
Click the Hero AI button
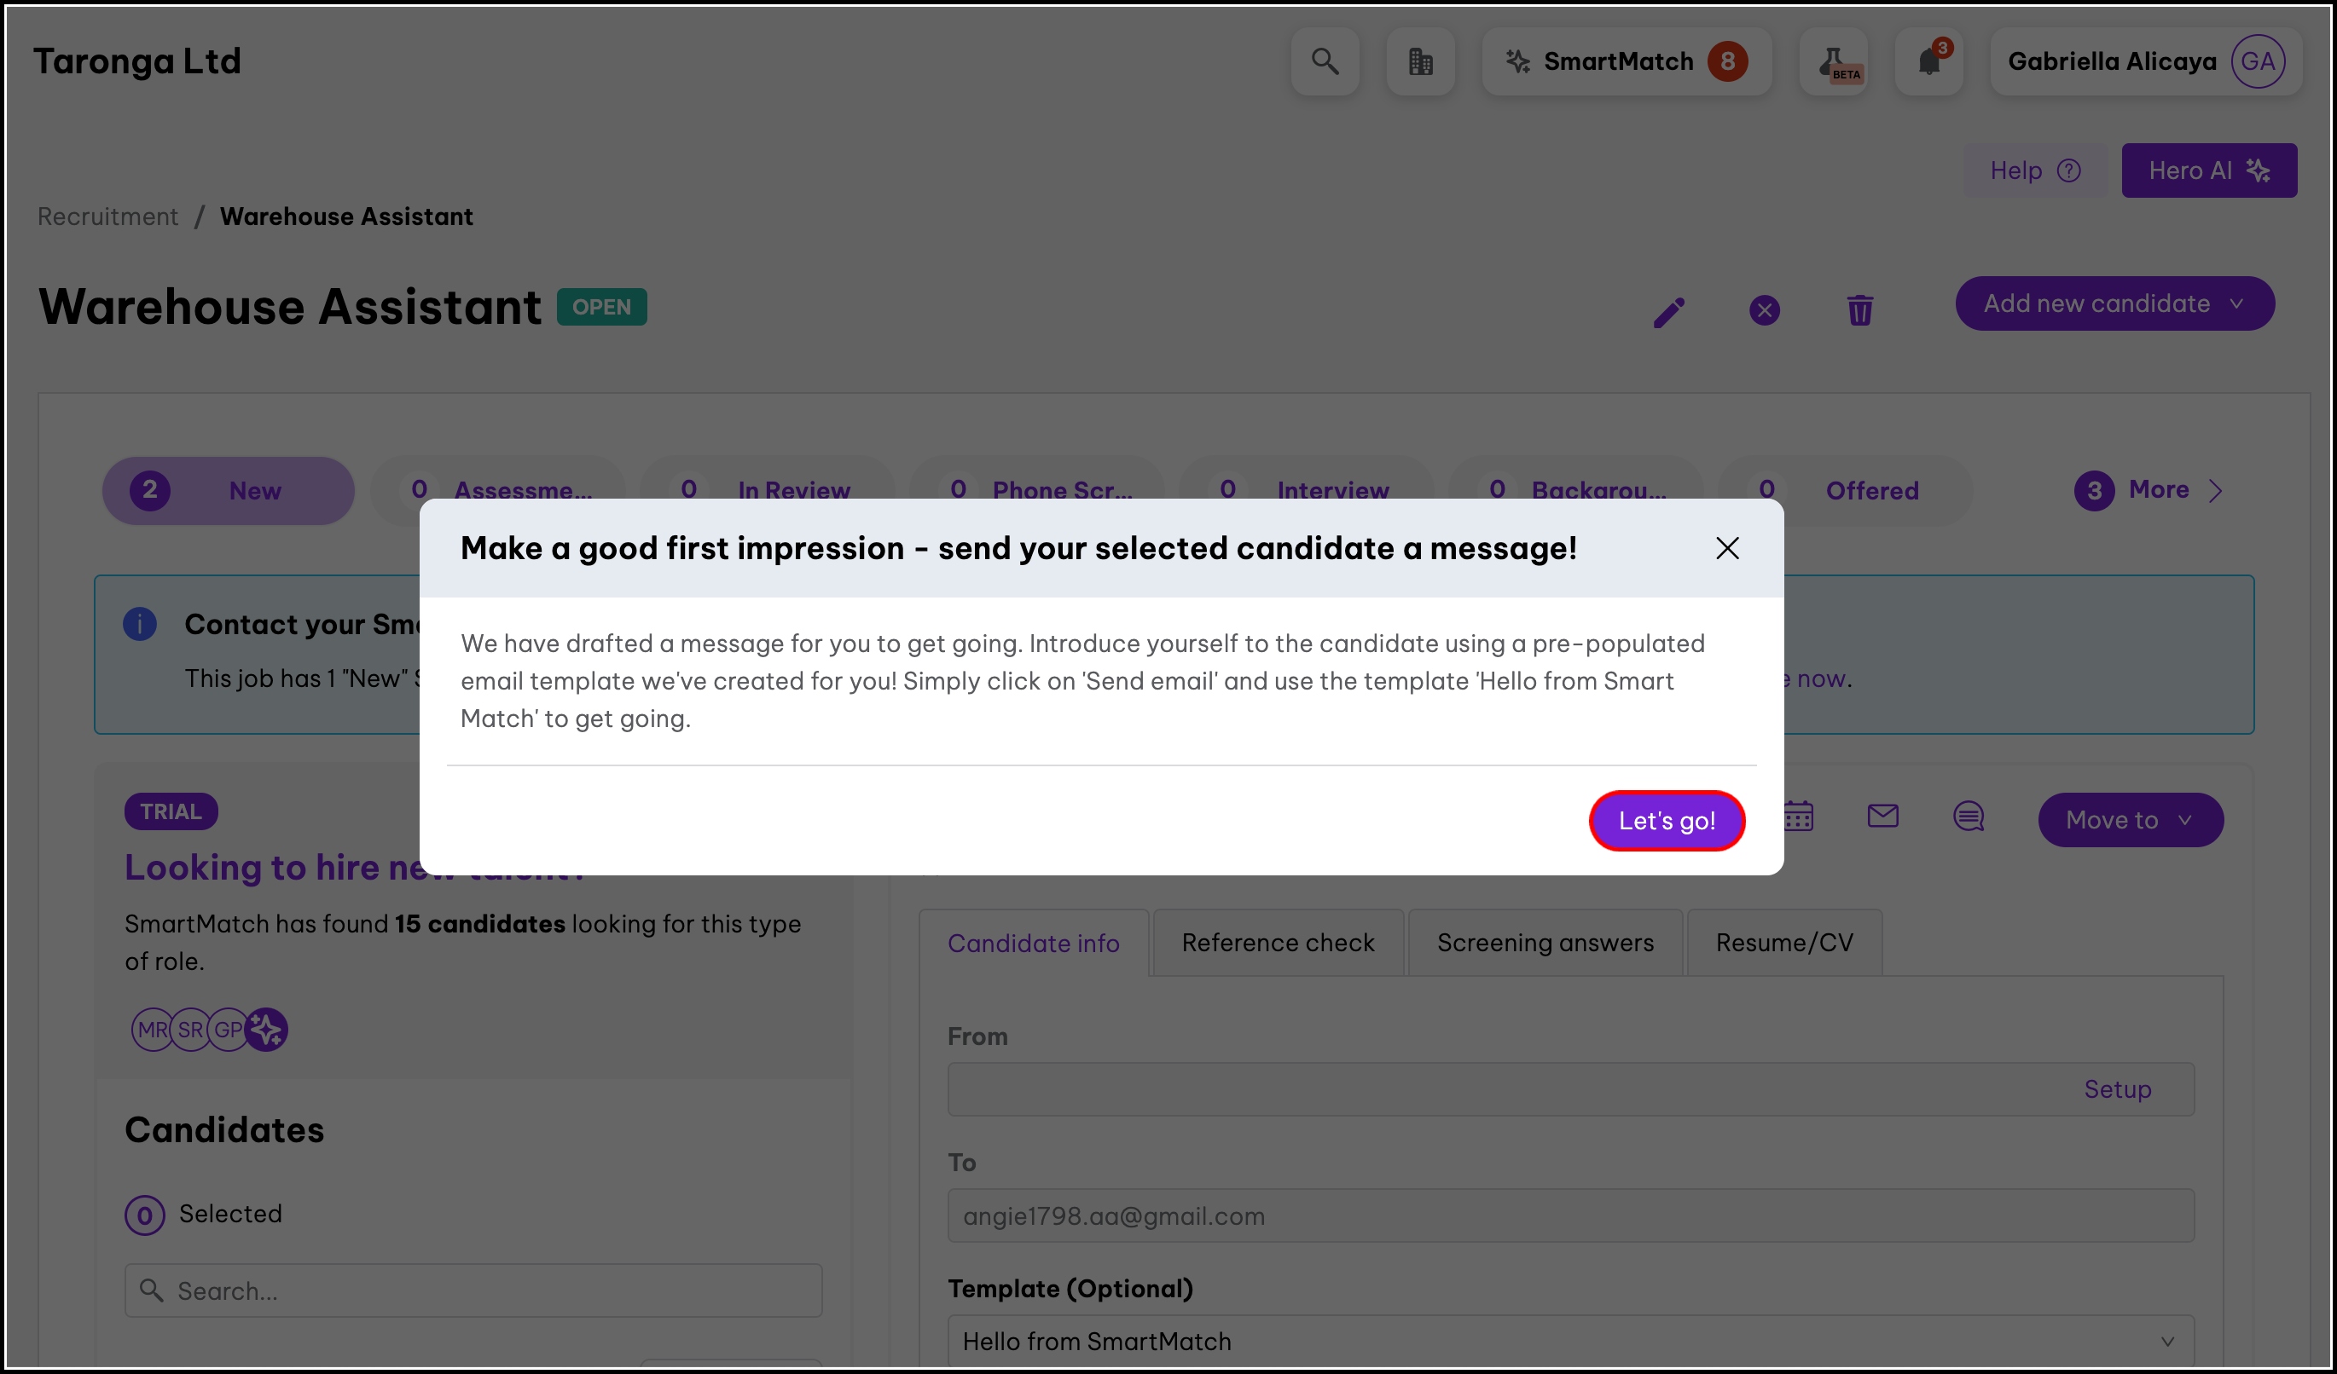[x=2208, y=170]
